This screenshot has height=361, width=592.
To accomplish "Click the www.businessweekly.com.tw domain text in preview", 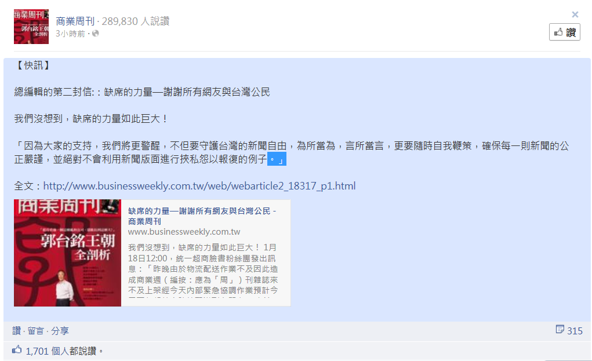I will coord(184,232).
